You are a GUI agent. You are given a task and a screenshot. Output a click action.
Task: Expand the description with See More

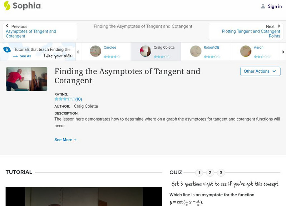click(x=65, y=140)
